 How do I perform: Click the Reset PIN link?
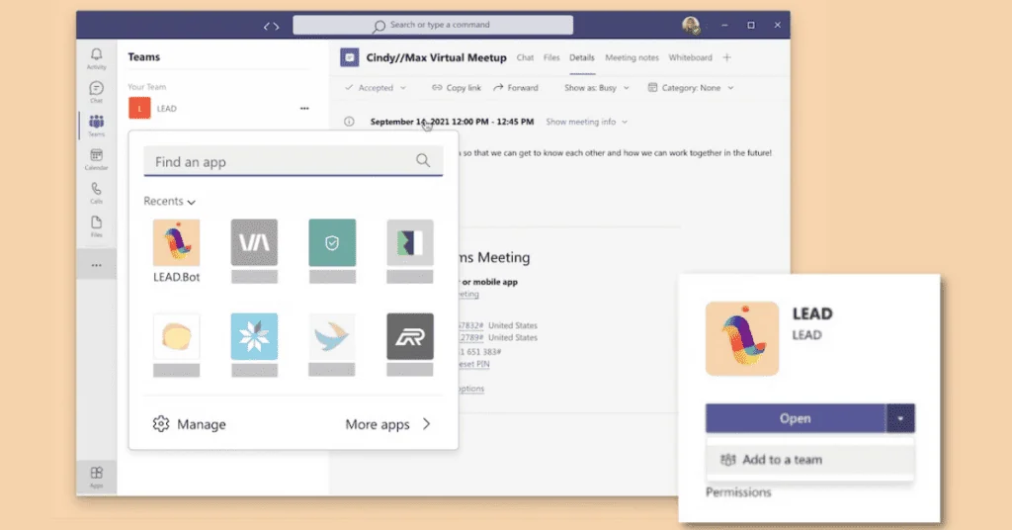tap(474, 364)
